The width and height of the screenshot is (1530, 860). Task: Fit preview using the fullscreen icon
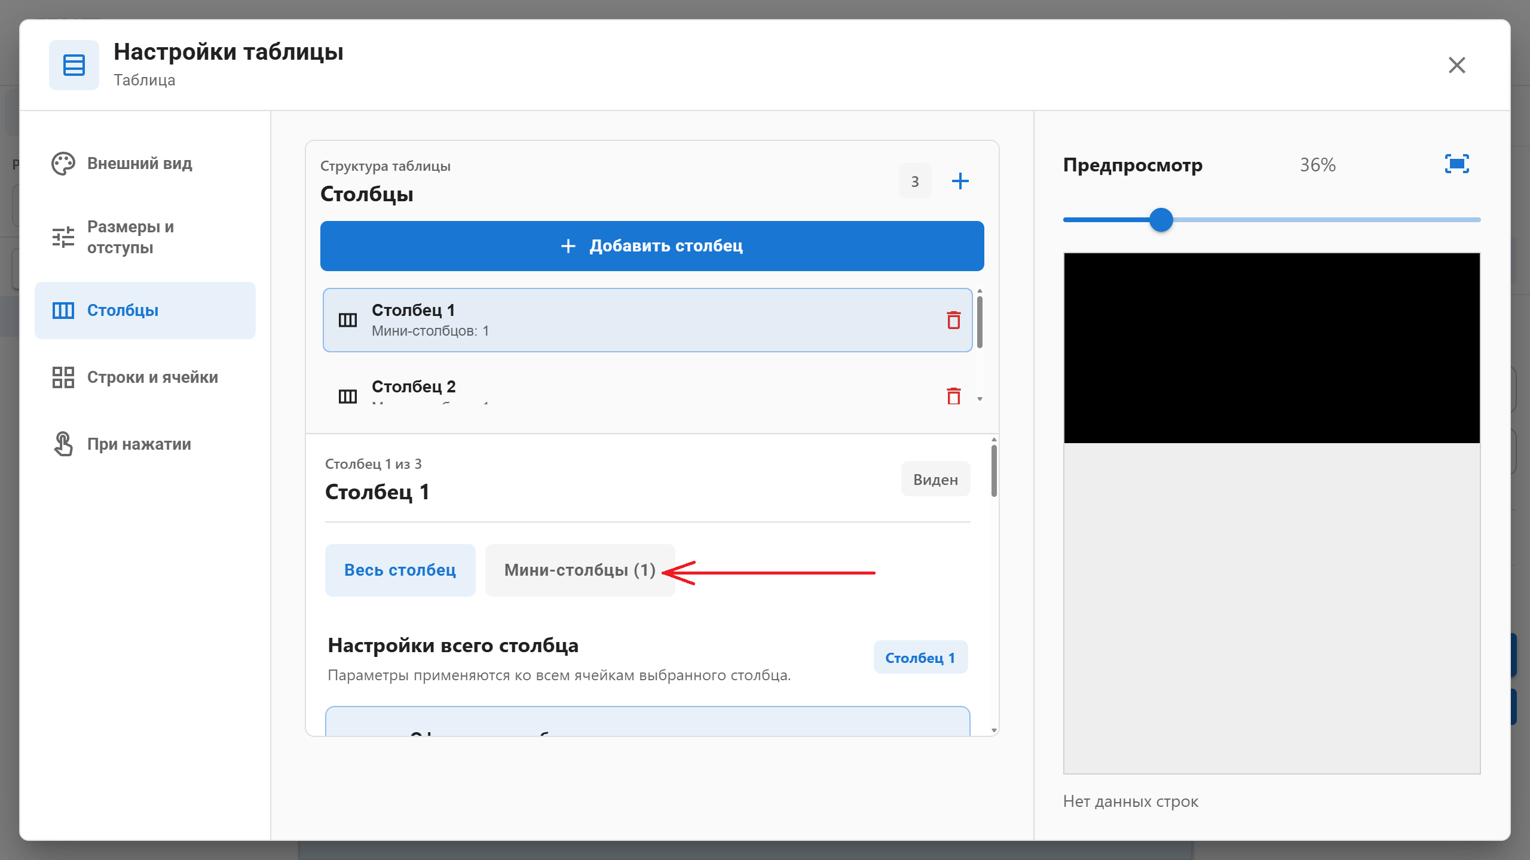[1456, 164]
